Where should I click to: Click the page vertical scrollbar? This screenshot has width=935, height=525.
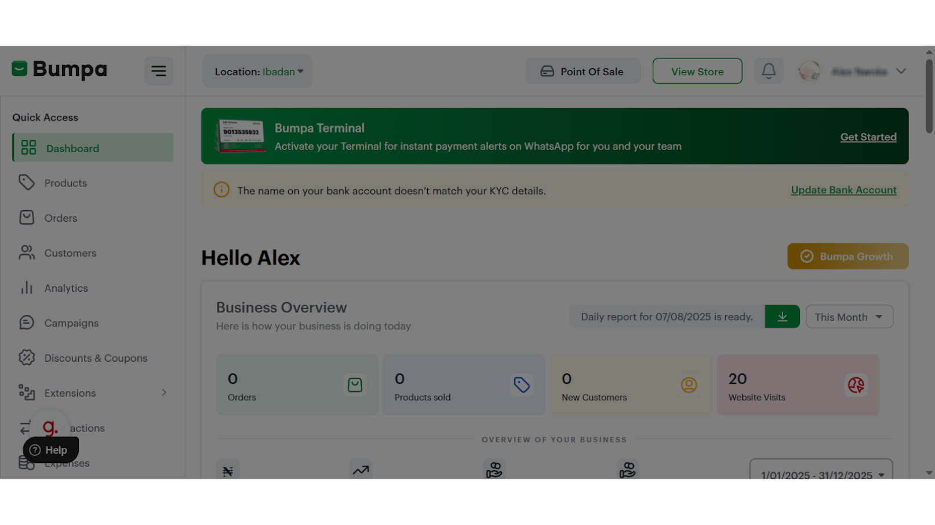(x=929, y=96)
